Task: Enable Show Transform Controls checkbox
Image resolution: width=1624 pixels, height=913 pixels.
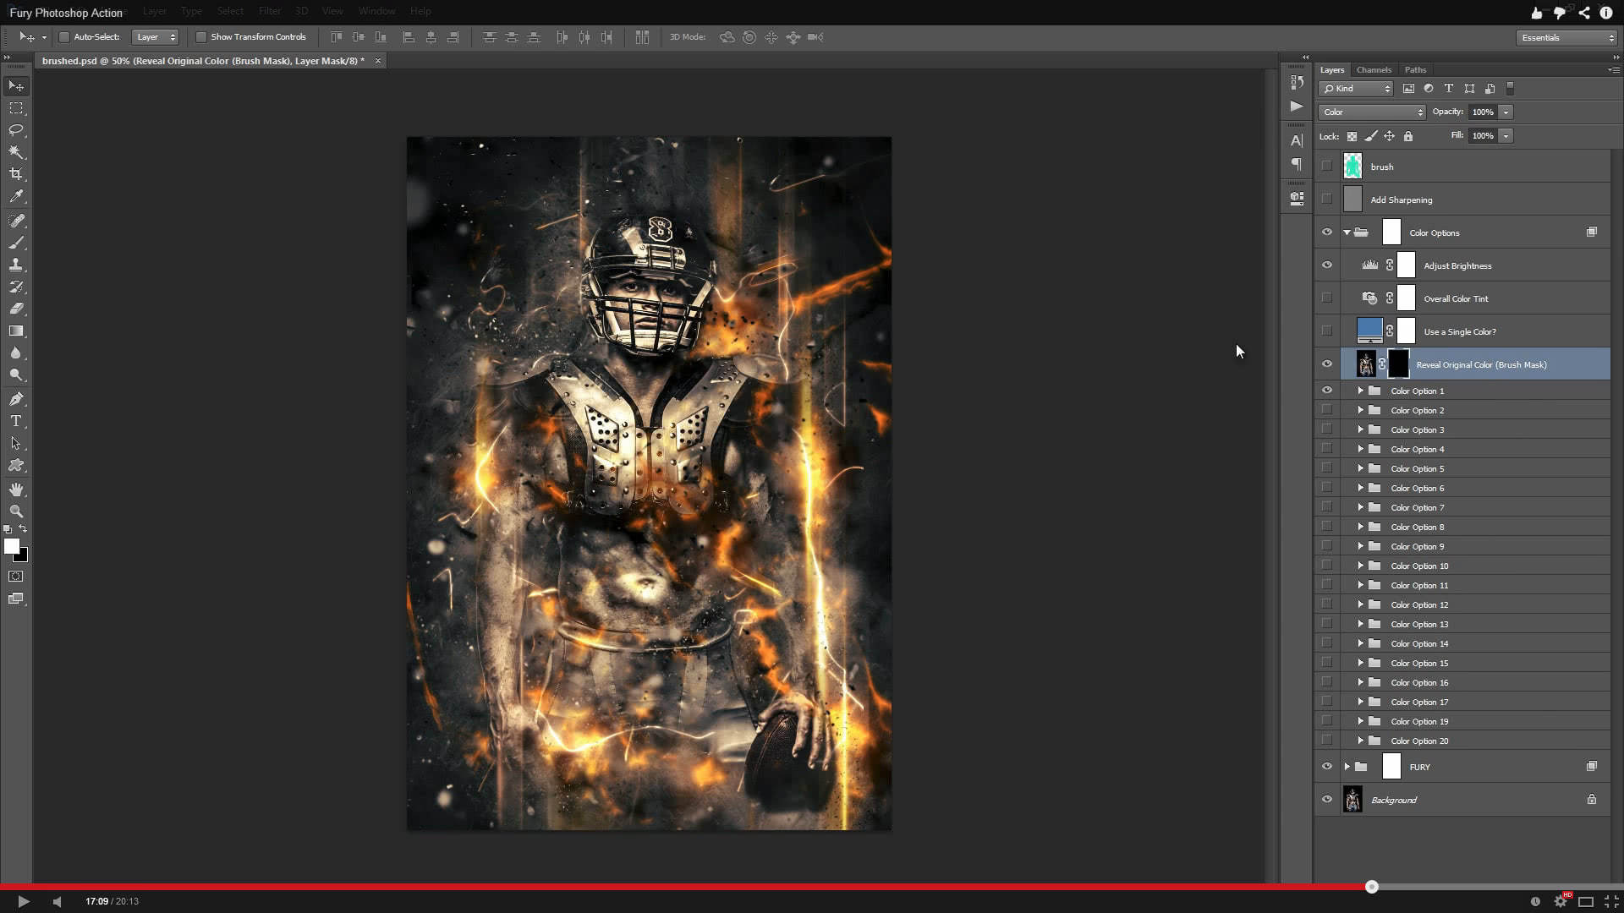Action: 200,37
